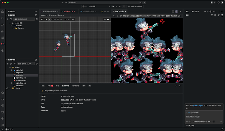This screenshot has width=225, height=131.
Task: Collapse the assets folder
Action: point(10,67)
